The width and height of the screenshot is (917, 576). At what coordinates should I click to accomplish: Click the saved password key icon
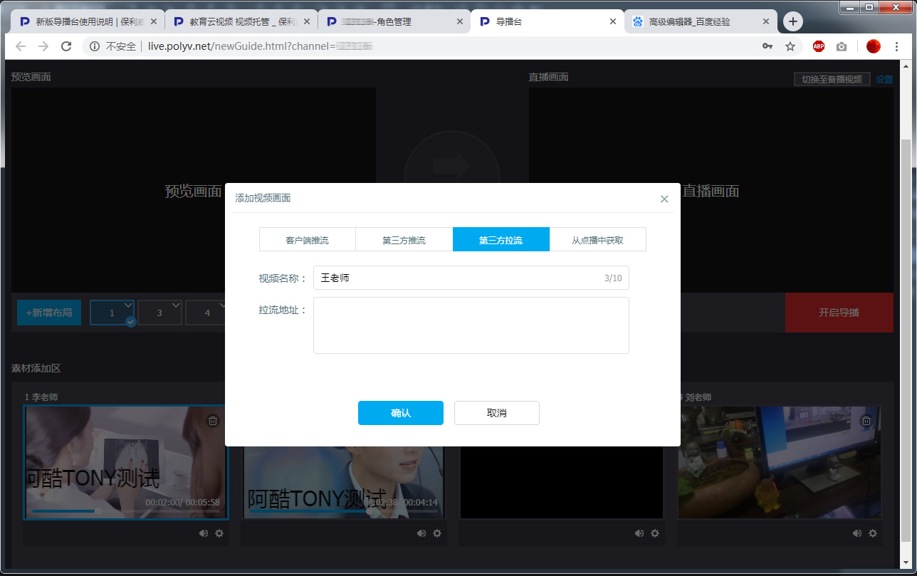click(x=767, y=46)
